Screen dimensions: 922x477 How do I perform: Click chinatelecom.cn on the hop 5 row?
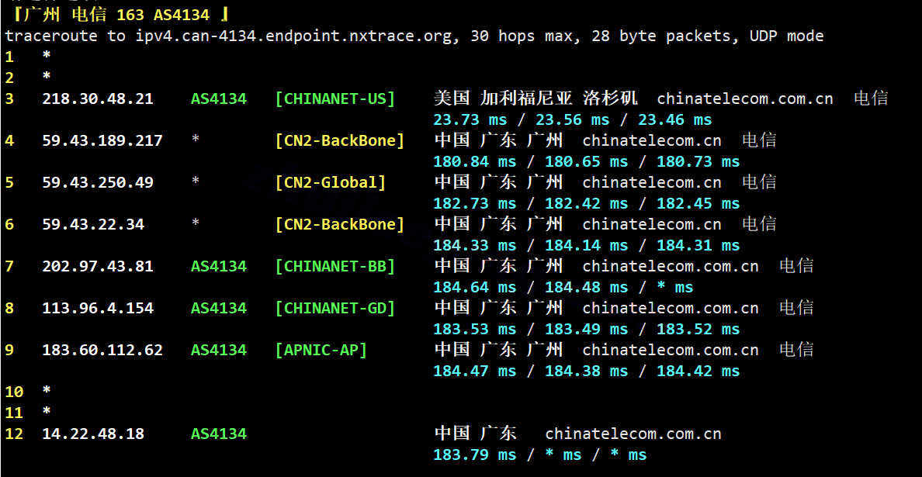[x=652, y=183]
